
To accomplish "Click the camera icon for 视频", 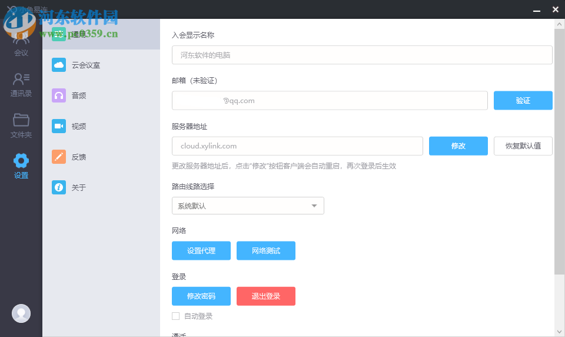I will point(59,126).
